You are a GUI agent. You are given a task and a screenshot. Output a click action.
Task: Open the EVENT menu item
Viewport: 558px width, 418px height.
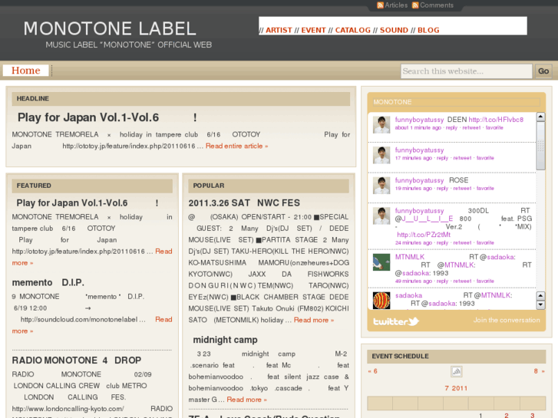click(x=313, y=30)
